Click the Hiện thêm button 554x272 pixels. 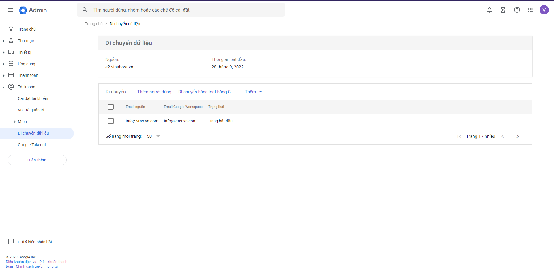click(37, 160)
